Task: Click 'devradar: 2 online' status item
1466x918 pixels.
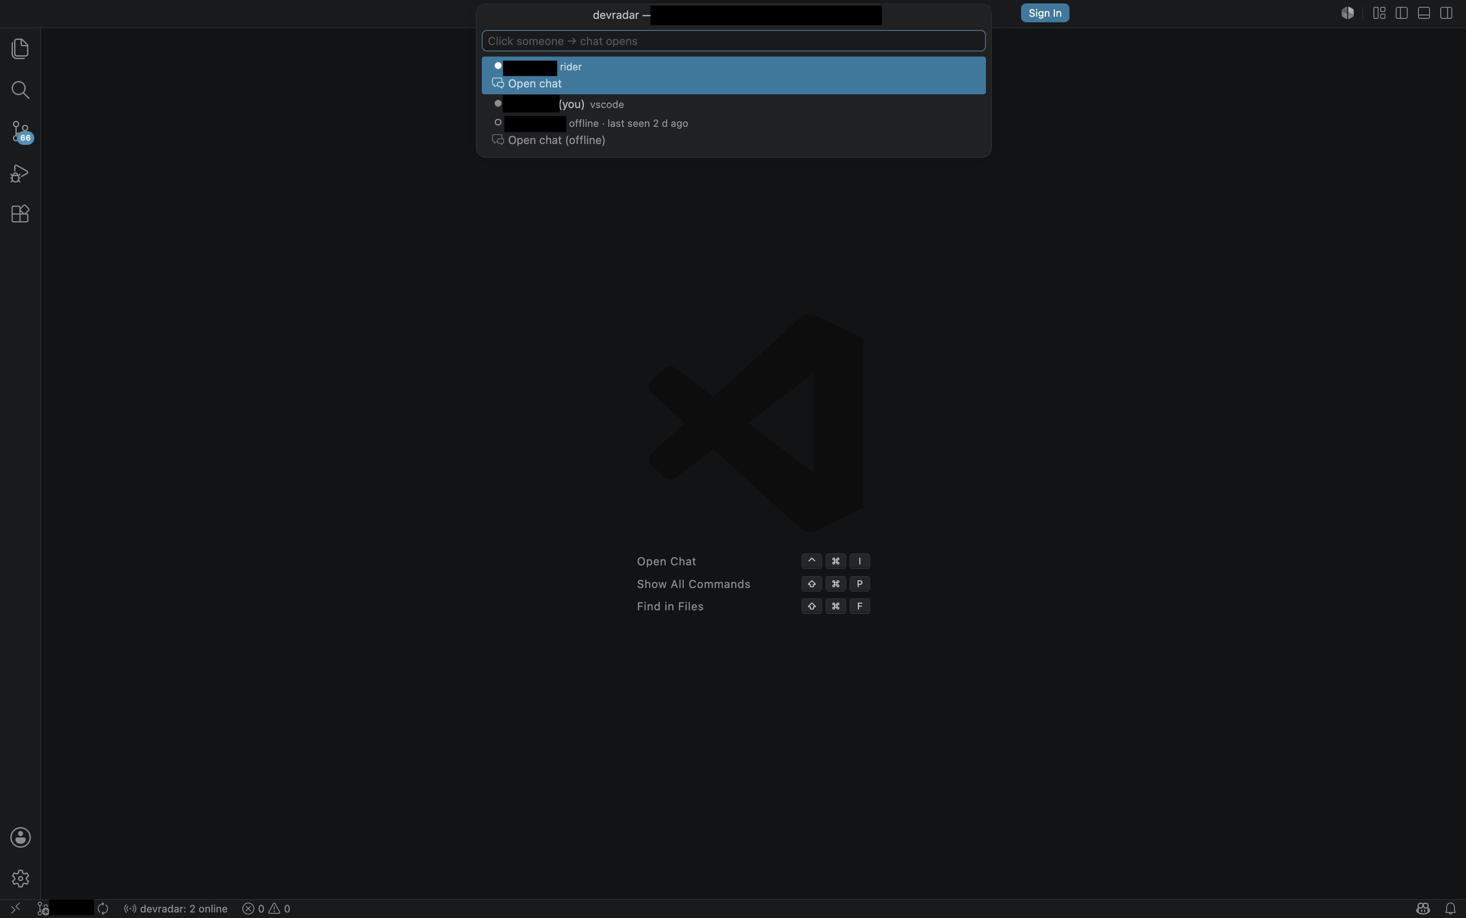Action: tap(175, 908)
